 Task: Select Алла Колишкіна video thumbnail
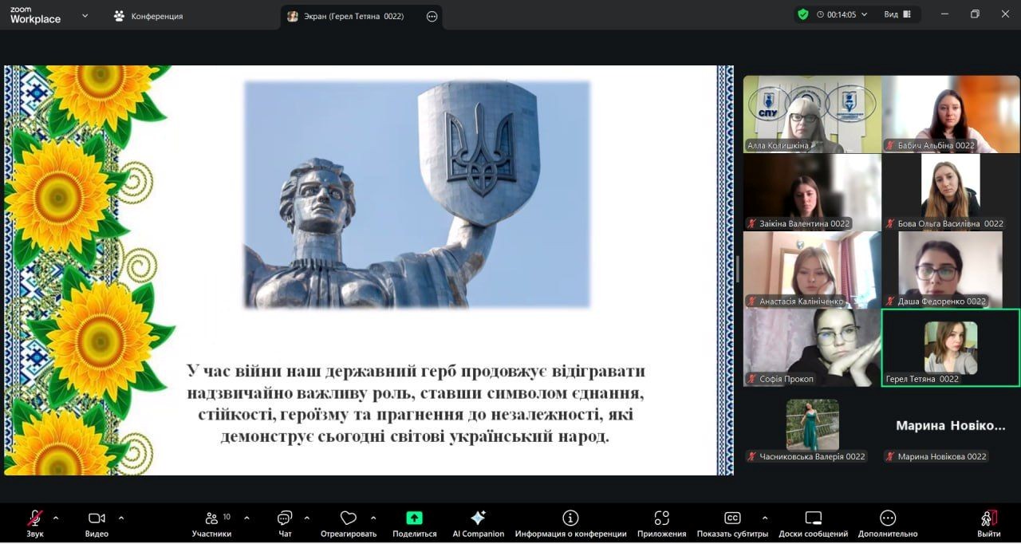tap(812, 114)
